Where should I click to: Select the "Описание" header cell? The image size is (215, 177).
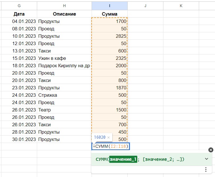(x=64, y=14)
